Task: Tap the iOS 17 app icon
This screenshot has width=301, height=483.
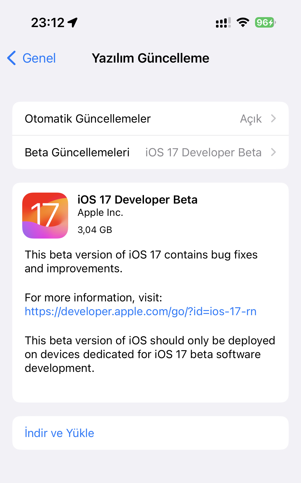Action: [45, 215]
